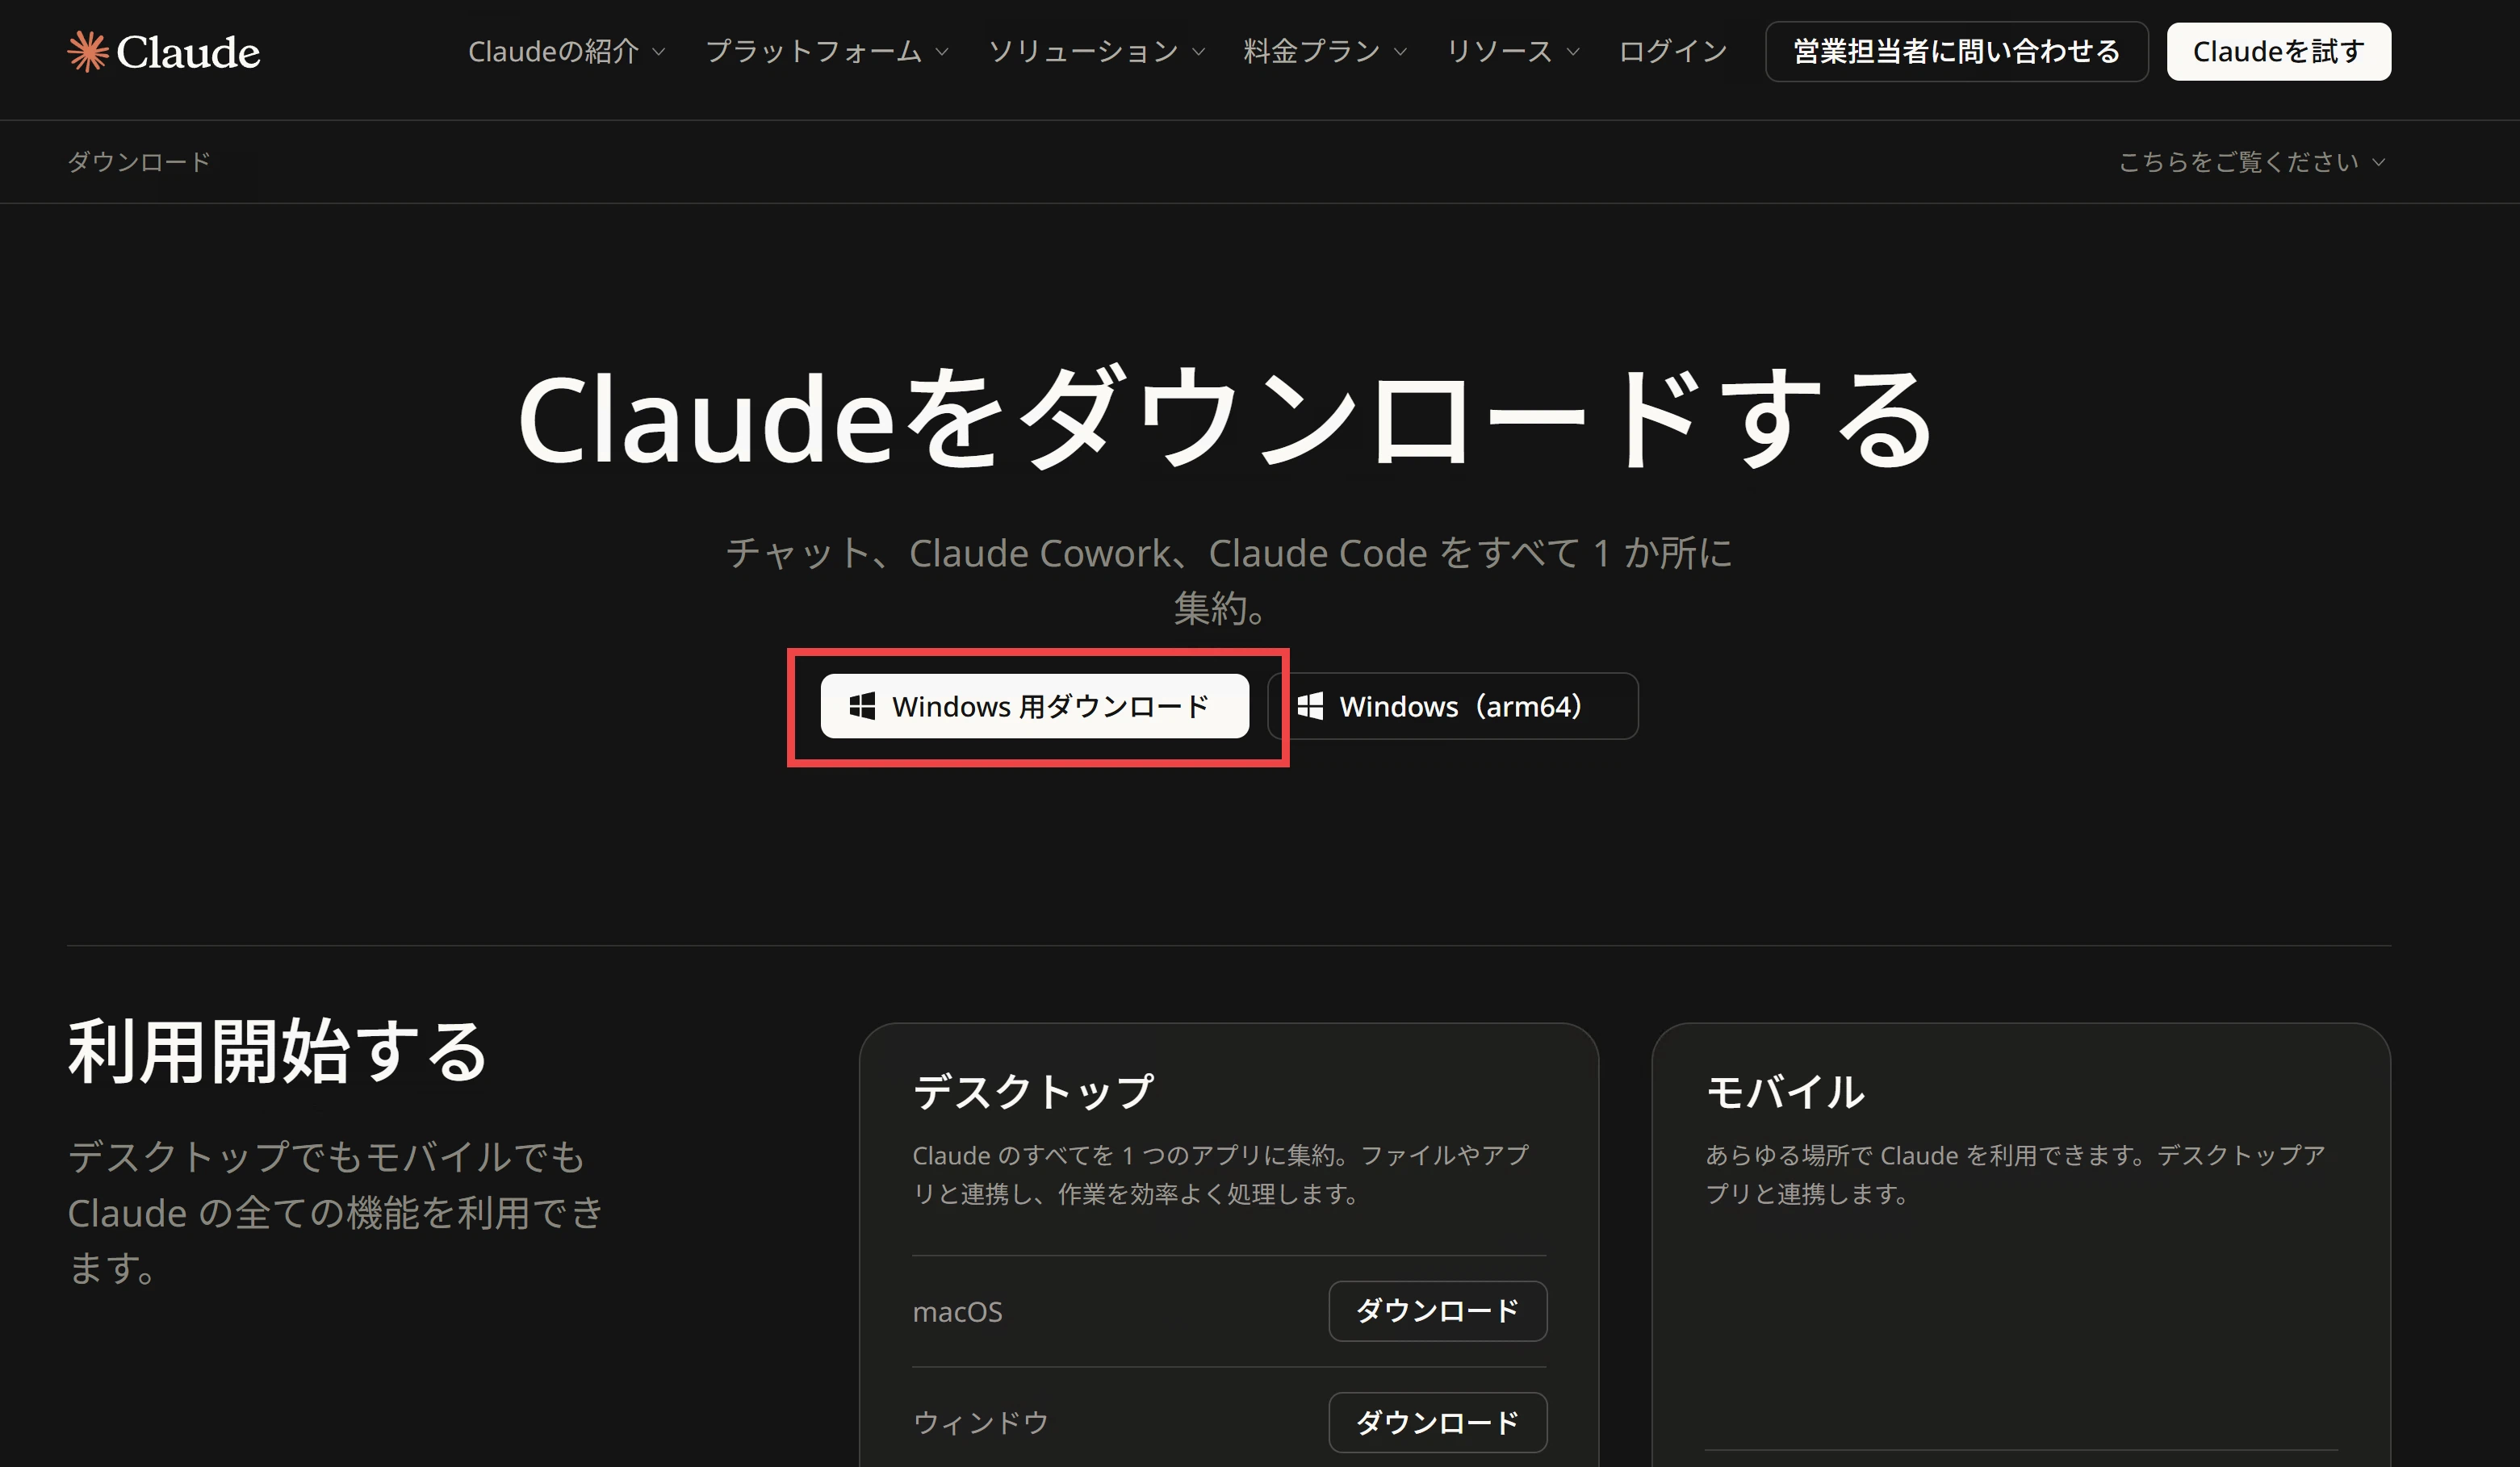Click the 利用開始する heading
The width and height of the screenshot is (2520, 1467).
tap(277, 1052)
